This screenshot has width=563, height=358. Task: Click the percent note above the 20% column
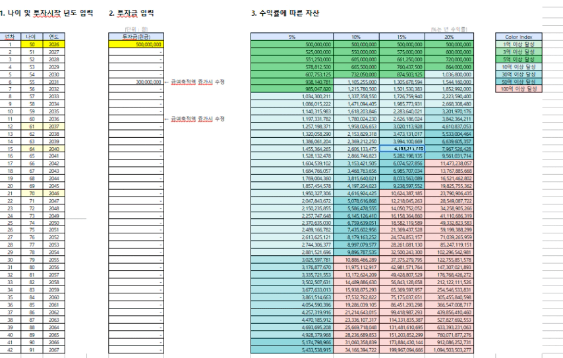pos(449,29)
